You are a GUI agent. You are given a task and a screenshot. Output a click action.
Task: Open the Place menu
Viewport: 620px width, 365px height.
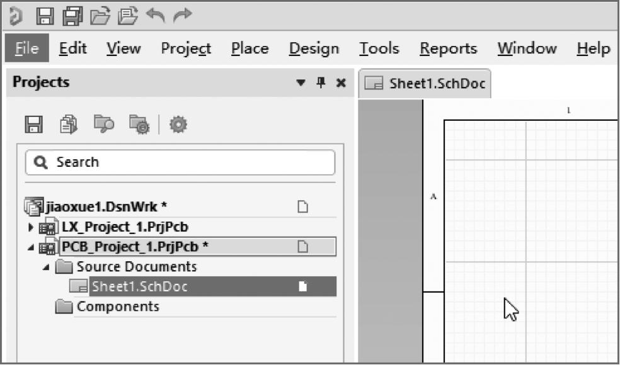(250, 48)
